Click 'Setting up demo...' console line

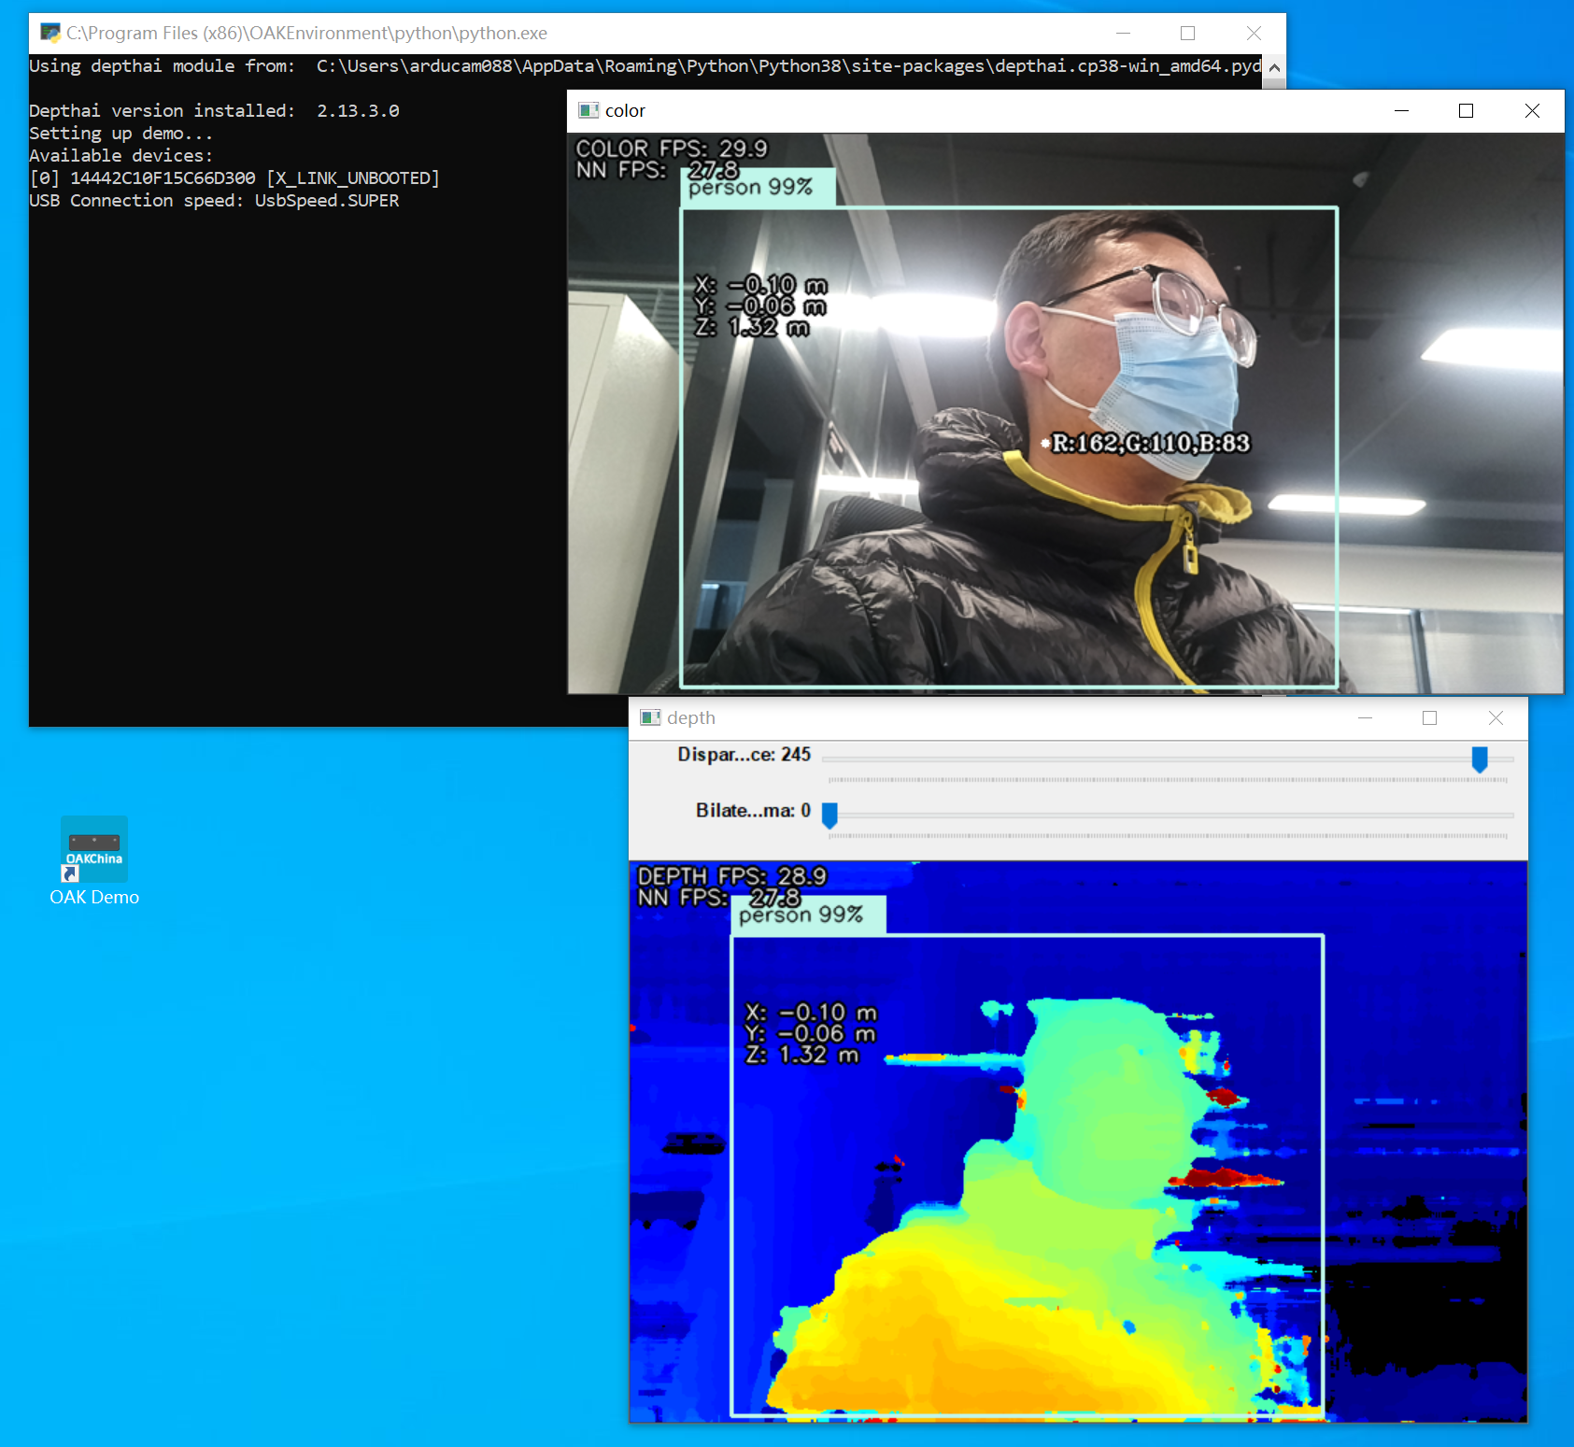(x=121, y=134)
